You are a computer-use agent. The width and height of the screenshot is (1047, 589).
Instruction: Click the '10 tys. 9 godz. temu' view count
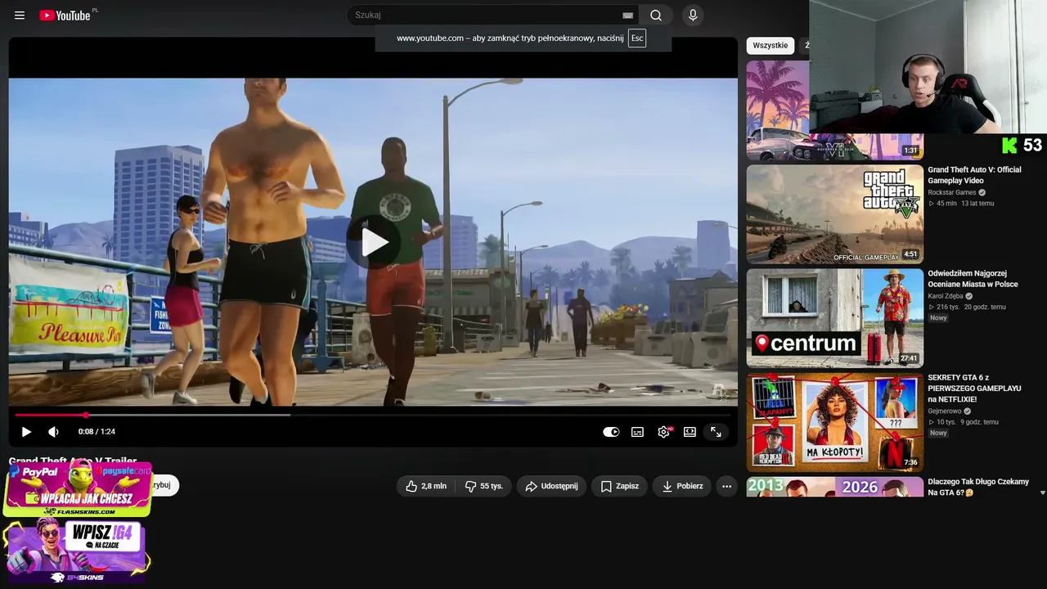click(964, 423)
